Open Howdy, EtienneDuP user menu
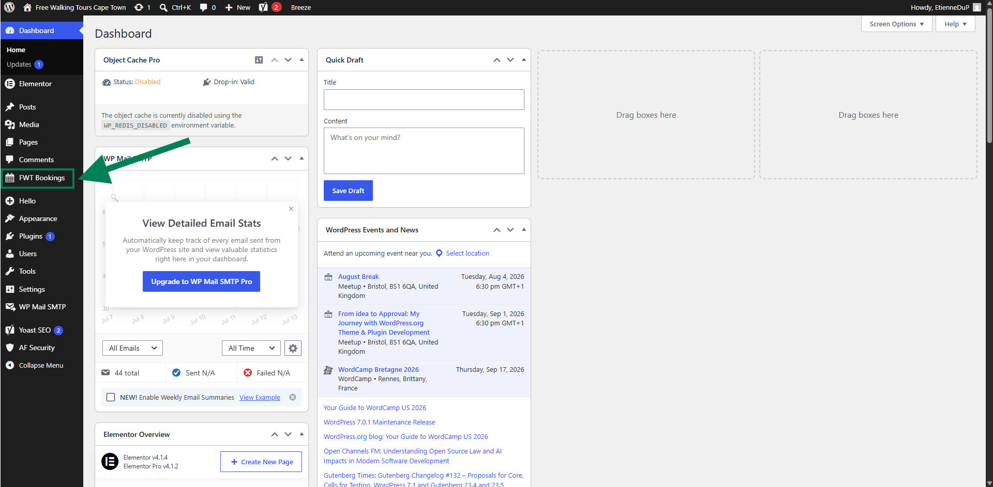 945,7
